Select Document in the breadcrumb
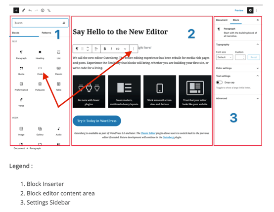The image size is (274, 212). click(x=19, y=148)
